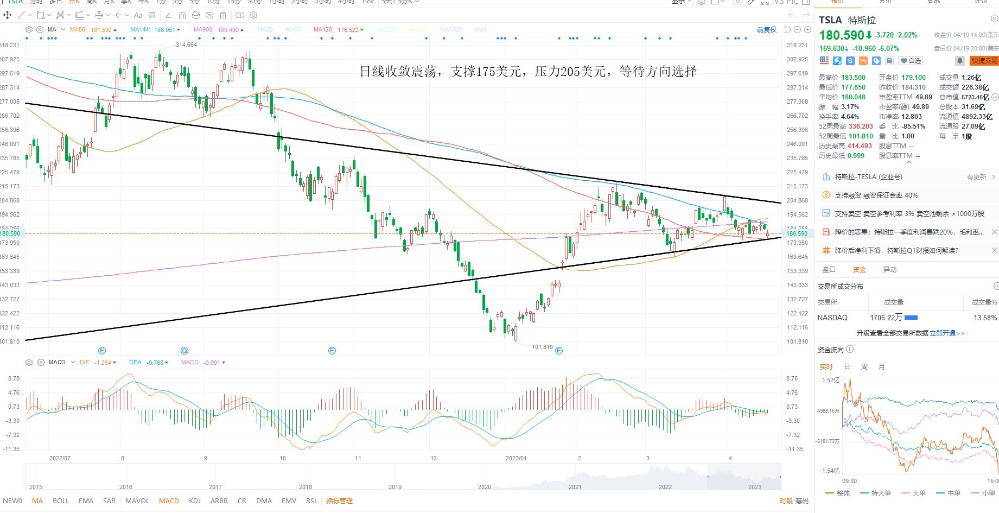Click the Q quarterly marker below chart
The image size is (999, 513).
tap(184, 351)
